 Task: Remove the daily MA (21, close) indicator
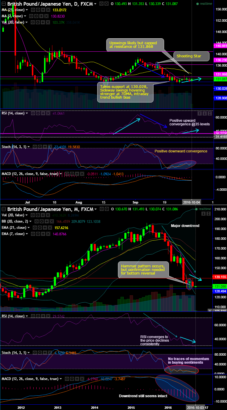[x=48, y=10]
